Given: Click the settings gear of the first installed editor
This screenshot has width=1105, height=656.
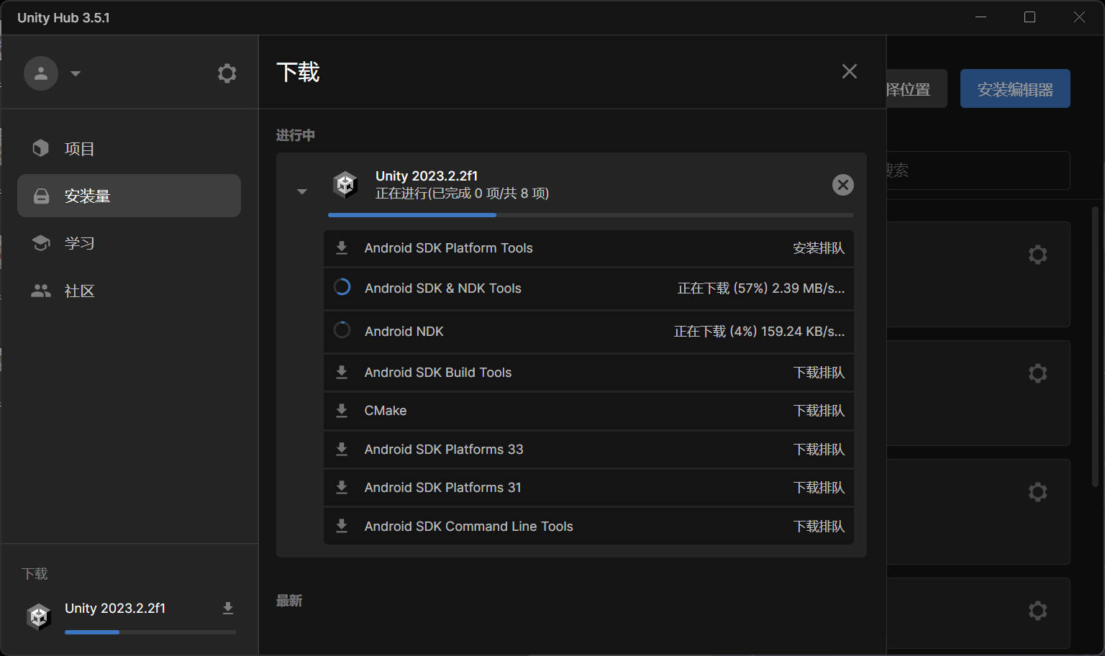Looking at the screenshot, I should point(1038,254).
